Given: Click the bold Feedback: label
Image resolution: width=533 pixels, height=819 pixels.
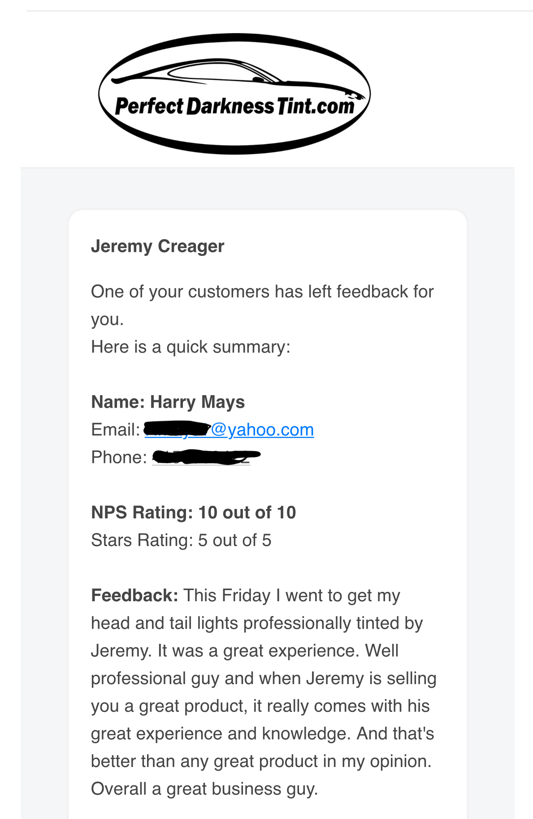Looking at the screenshot, I should 134,595.
